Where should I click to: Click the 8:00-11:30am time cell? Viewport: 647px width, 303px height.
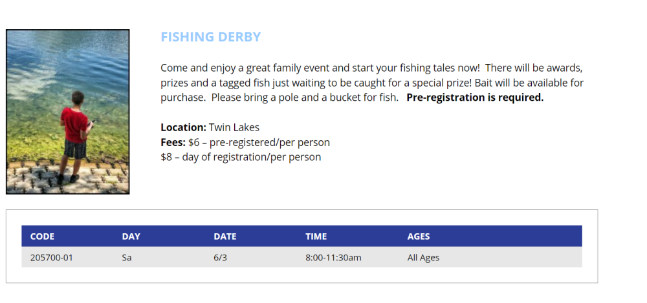(x=333, y=258)
